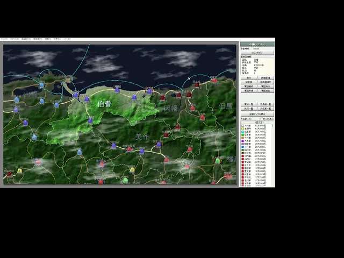Click the 軍船一覧 button
Image resolution: width=344 pixels, height=258 pixels.
point(248,104)
